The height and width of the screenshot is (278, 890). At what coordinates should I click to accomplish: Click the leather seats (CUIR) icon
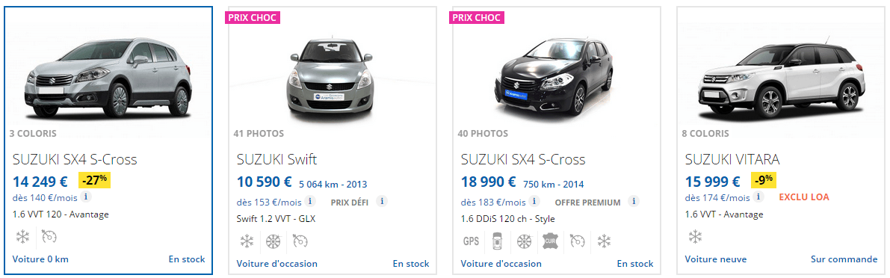point(549,241)
